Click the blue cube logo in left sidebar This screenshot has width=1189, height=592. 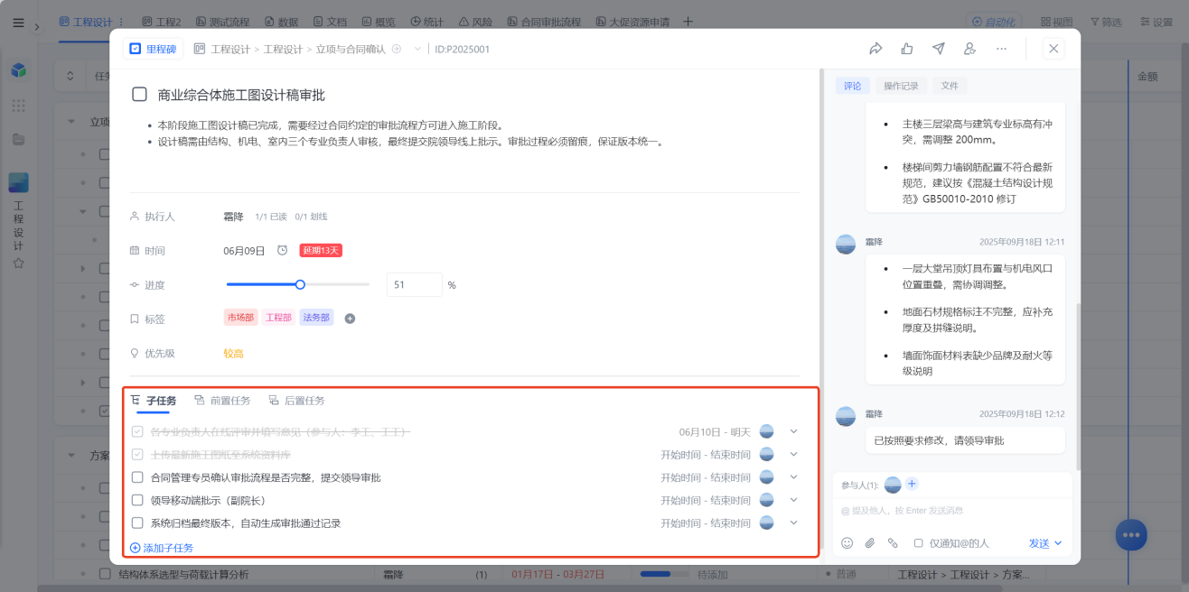pos(18,70)
